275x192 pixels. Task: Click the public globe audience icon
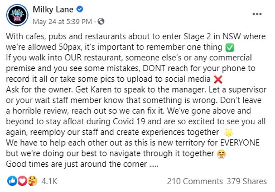pyautogui.click(x=101, y=20)
